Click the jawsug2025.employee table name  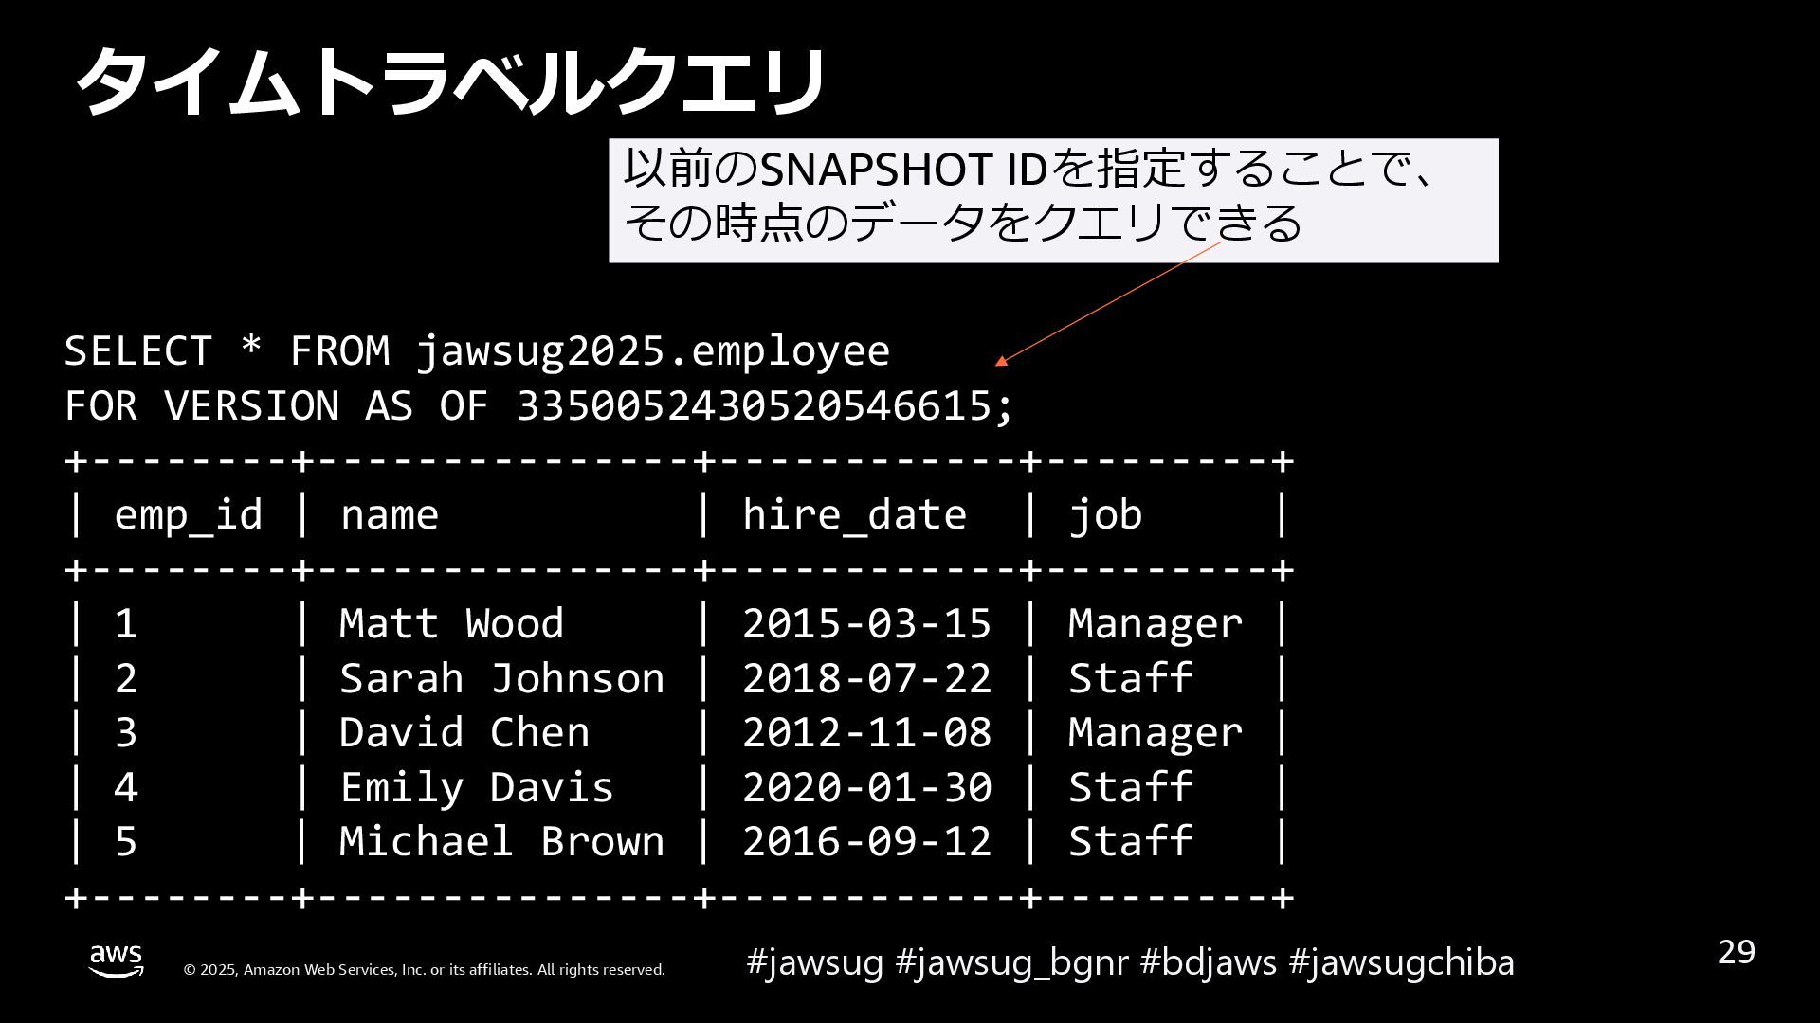pyautogui.click(x=652, y=351)
